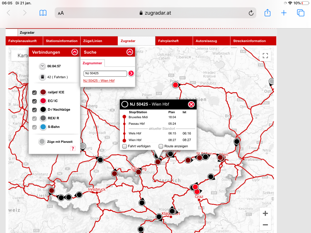Open the help question mark in Verbindungen panel
This screenshot has height=233, width=311.
[73, 148]
